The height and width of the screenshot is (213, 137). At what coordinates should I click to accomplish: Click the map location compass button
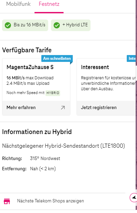[x=134, y=198]
